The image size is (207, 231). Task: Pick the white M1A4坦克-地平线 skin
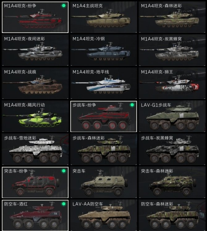[x=104, y=83]
